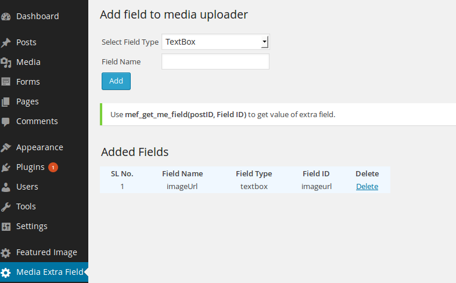Click the Pages stacked-sheets icon
456x283 pixels.
6,101
